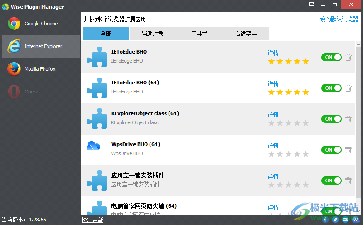
Task: Click 设为默认浏览器 link
Action: 339,19
